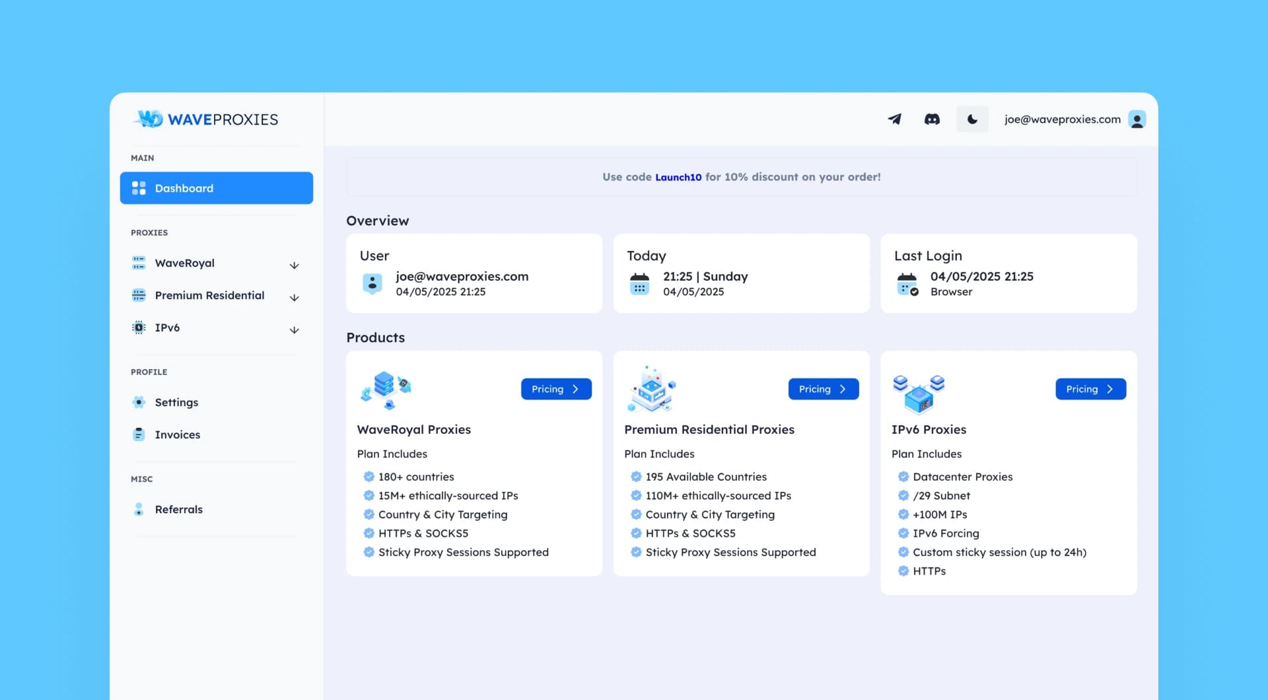Click check badge beside Datacenter Proxies

coord(903,476)
